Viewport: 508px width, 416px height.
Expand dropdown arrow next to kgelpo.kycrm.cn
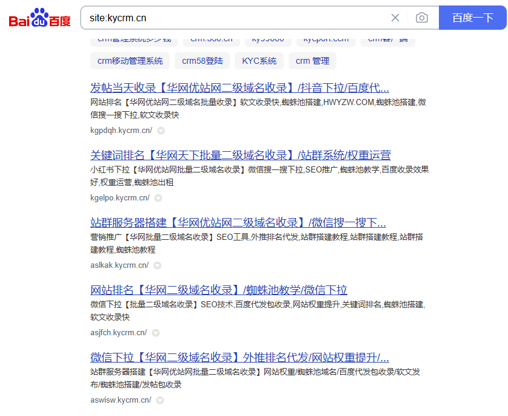click(158, 198)
